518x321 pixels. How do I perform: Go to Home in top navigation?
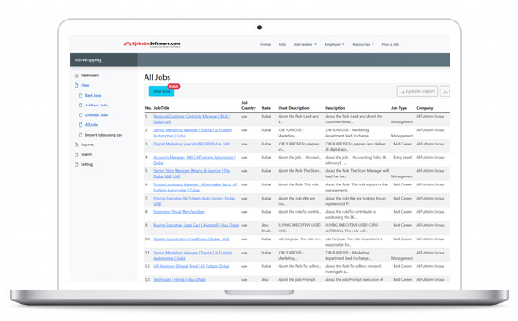265,44
